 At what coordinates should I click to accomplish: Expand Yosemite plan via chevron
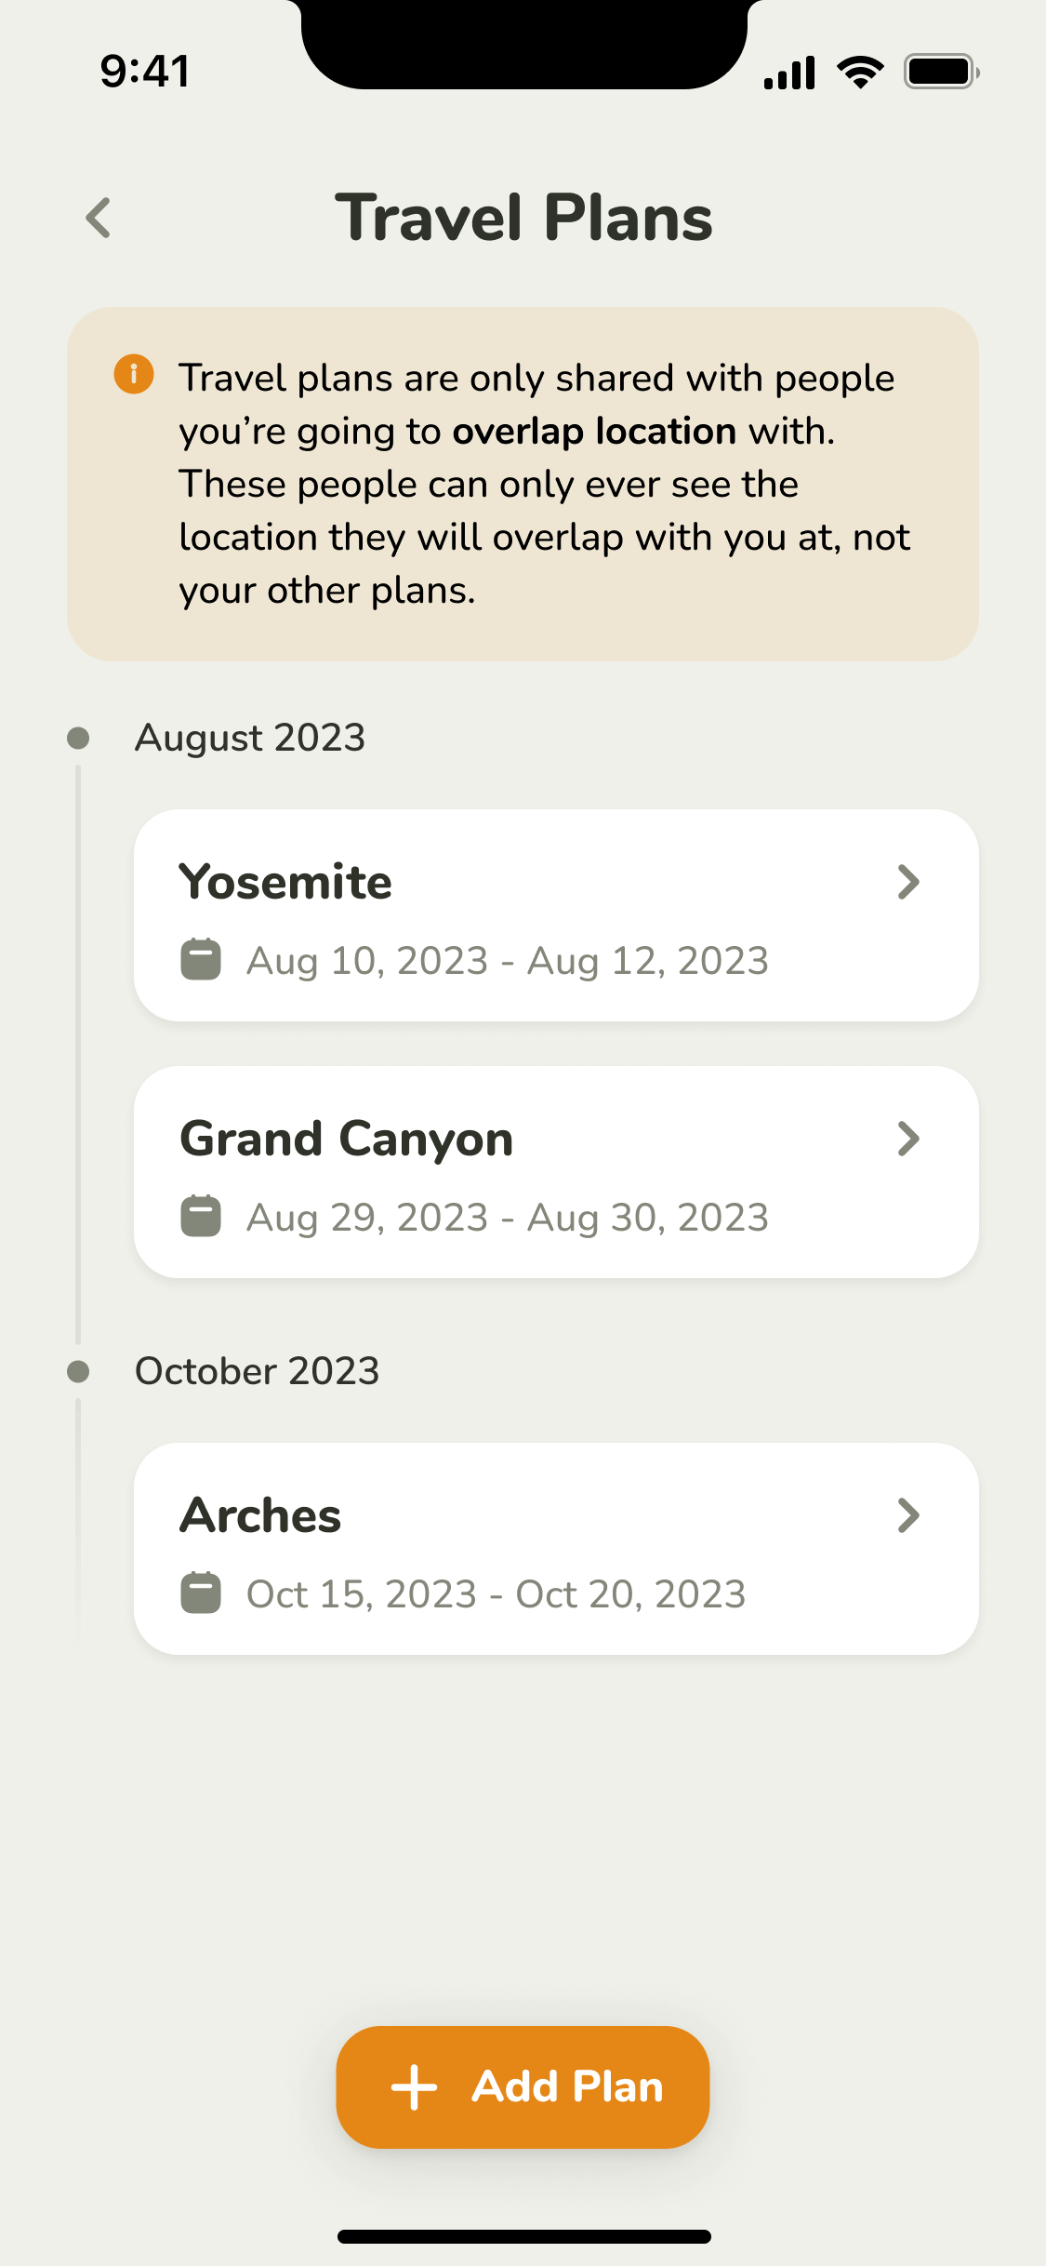click(x=908, y=882)
